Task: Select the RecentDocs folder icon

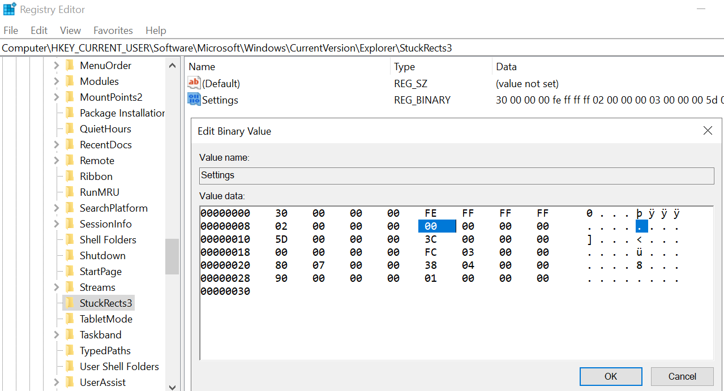Action: [70, 145]
